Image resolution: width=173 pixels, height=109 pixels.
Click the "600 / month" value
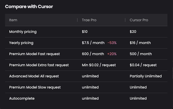pyautogui.click(x=93, y=54)
